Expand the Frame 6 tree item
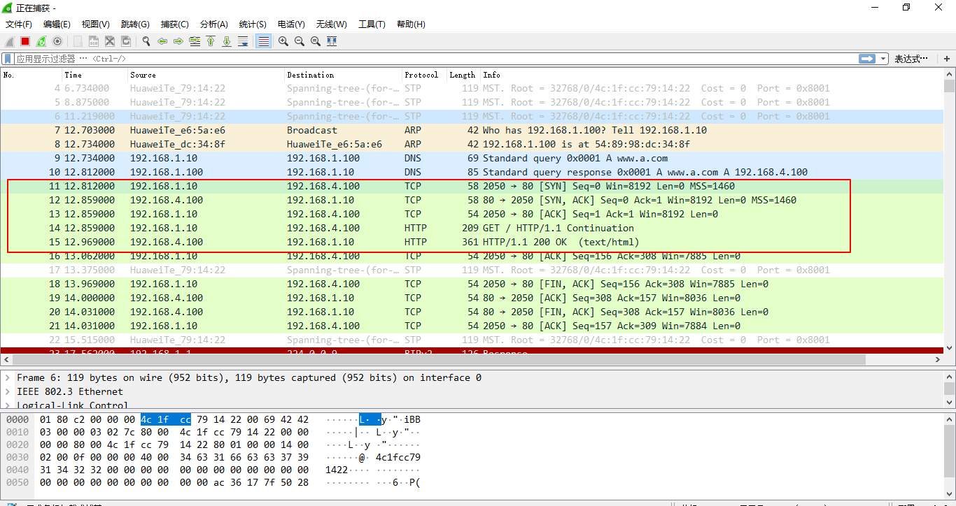956x506 pixels. (x=7, y=377)
